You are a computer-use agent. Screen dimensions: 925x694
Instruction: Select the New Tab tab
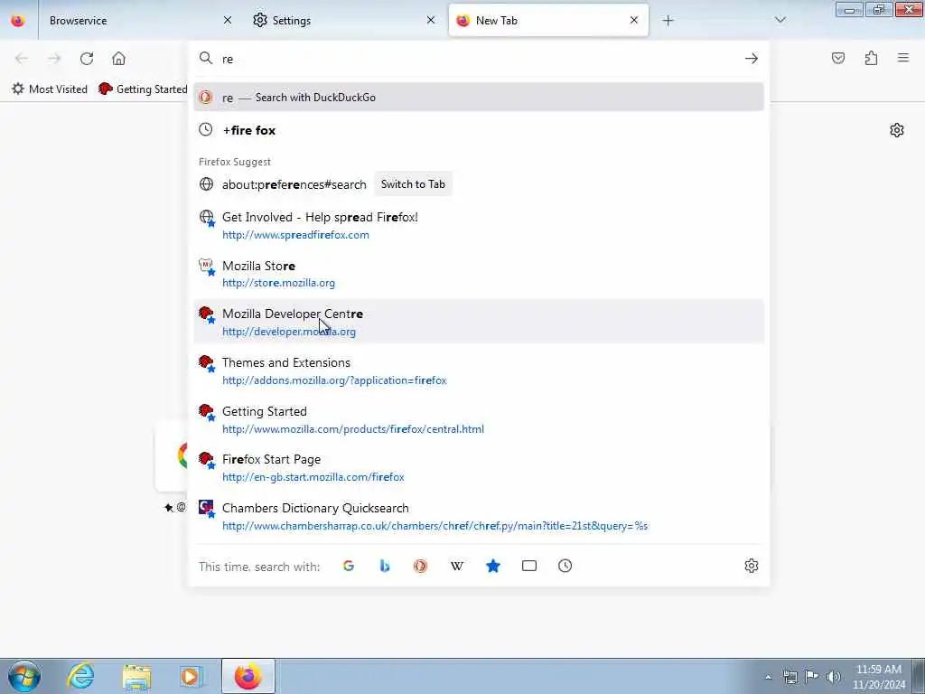(548, 20)
